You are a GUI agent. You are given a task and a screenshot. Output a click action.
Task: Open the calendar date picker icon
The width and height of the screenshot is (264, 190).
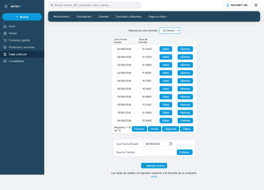170,144
